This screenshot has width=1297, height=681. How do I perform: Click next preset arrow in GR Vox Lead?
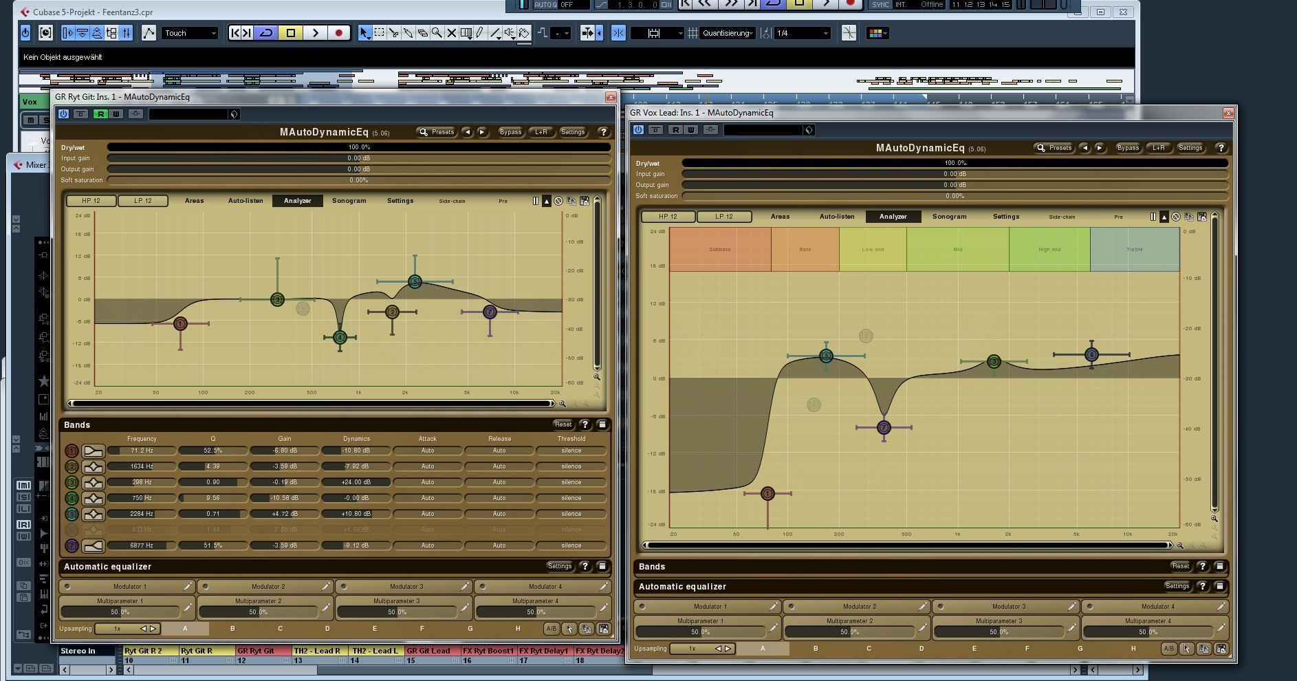pos(1100,148)
